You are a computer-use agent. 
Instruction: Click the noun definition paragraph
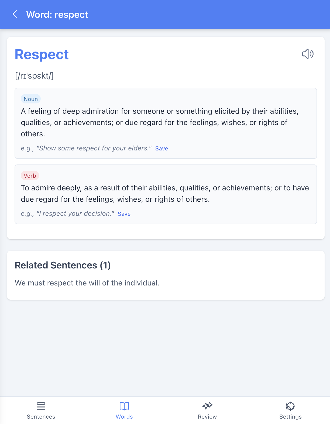(160, 123)
